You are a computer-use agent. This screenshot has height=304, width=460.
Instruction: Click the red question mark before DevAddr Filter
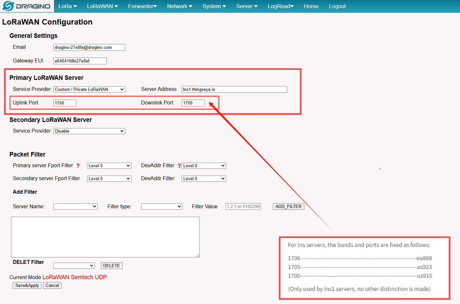[179, 166]
